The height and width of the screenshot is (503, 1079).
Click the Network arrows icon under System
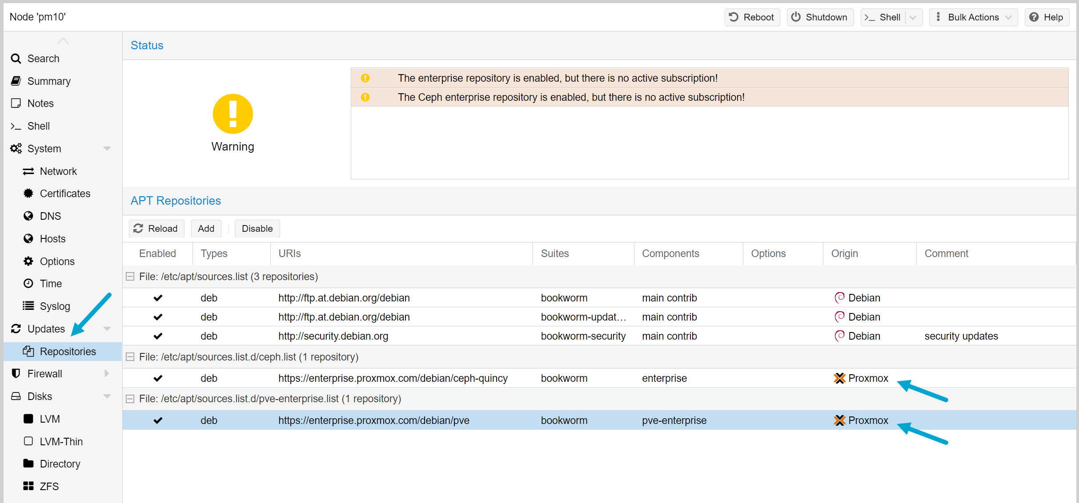pyautogui.click(x=28, y=171)
